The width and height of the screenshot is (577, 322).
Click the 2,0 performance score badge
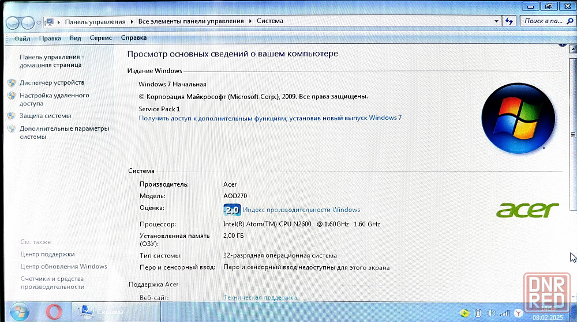click(x=232, y=210)
